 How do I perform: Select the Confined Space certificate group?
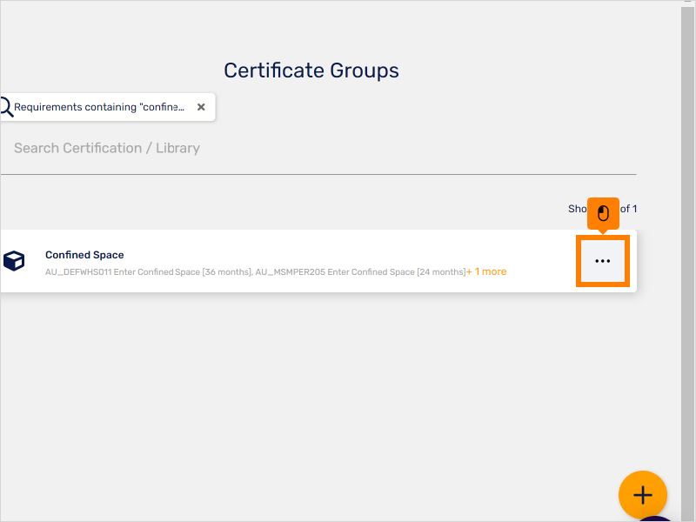pos(84,254)
